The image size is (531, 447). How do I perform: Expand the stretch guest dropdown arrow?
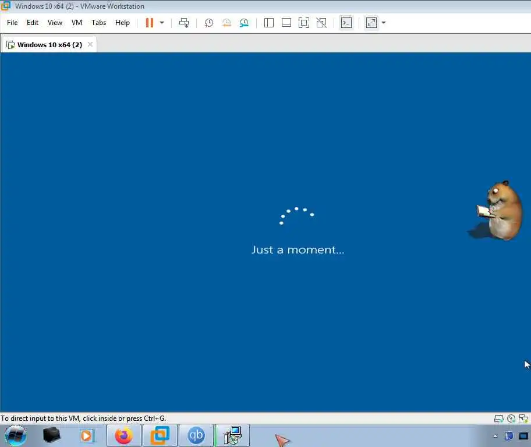(x=384, y=23)
